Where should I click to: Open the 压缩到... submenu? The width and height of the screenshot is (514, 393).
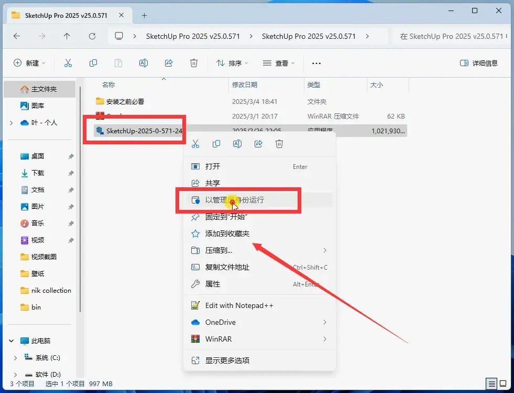[260, 250]
